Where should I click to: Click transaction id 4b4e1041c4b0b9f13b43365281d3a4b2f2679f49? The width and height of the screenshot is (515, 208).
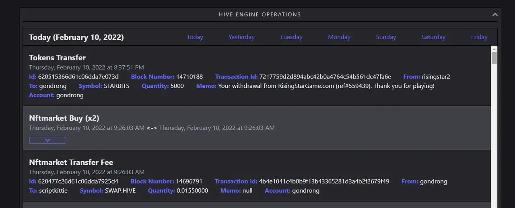(324, 181)
